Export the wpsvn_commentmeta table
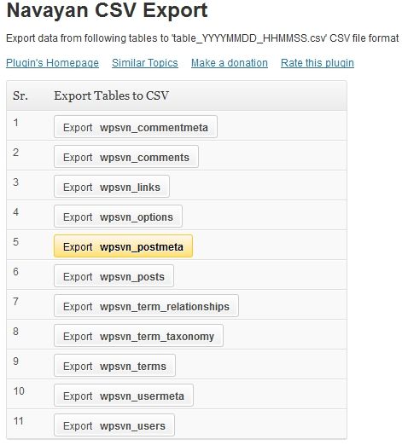 click(136, 127)
